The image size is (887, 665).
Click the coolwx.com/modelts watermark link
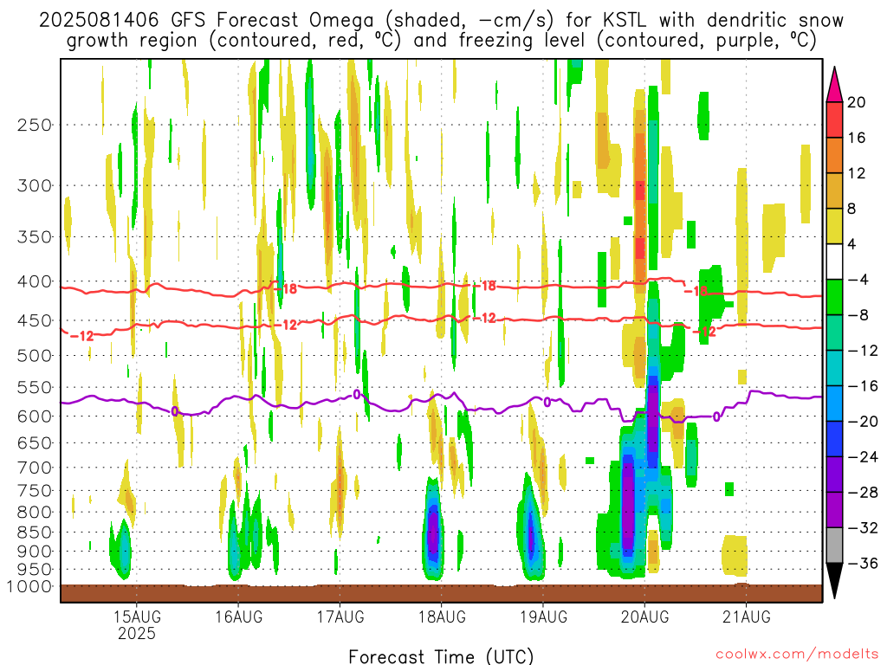pyautogui.click(x=797, y=655)
